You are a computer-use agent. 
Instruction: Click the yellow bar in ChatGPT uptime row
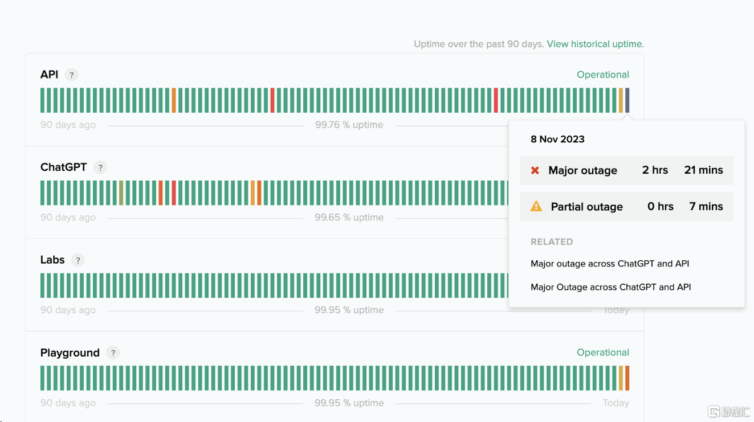coord(252,193)
